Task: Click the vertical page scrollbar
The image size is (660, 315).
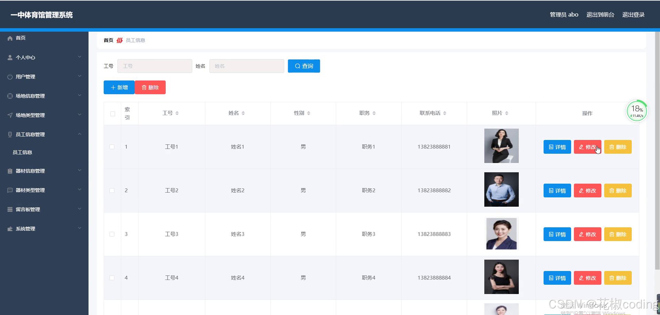Action: (x=657, y=151)
